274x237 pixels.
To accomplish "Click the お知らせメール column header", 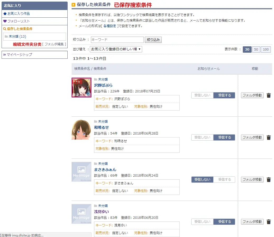I will tap(209, 69).
